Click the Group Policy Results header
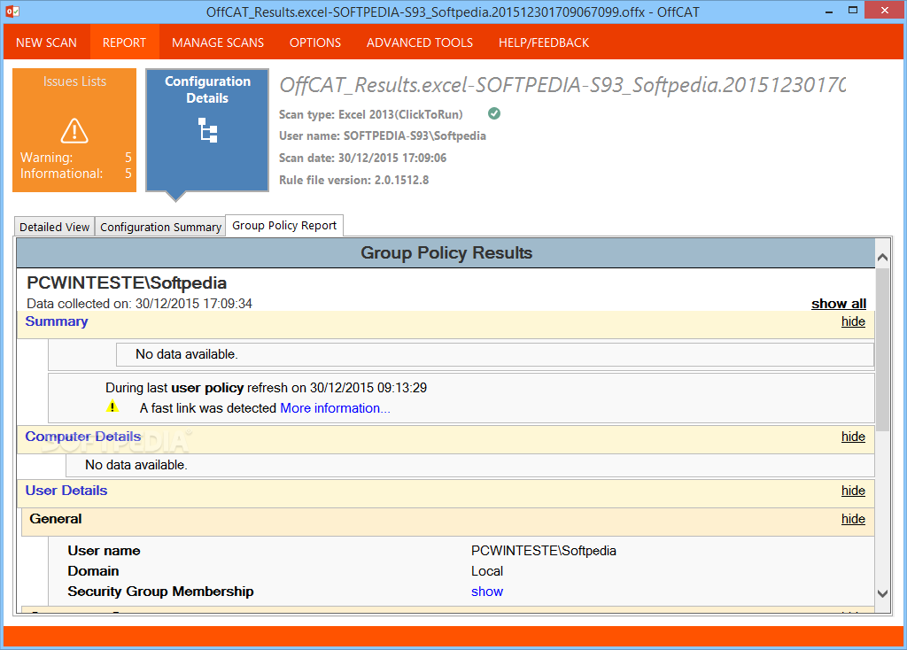 click(x=446, y=252)
